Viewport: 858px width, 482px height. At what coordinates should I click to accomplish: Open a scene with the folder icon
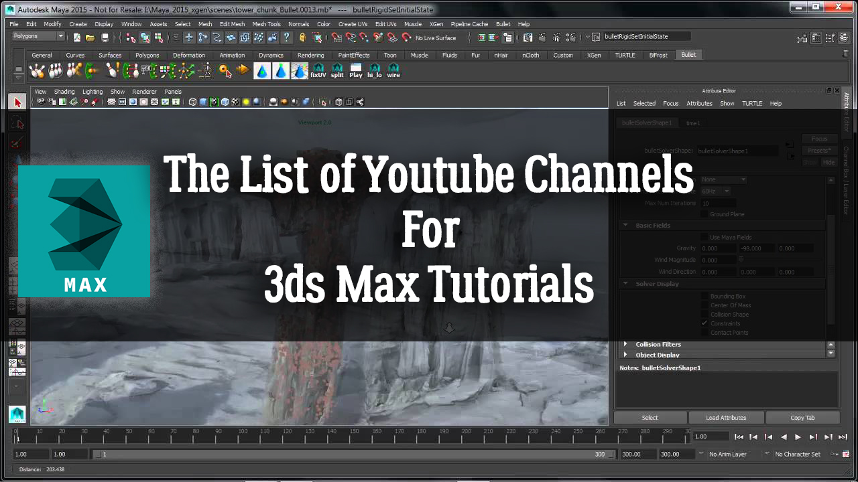[x=90, y=37]
